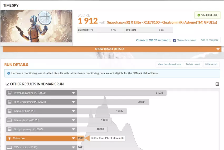
Task: Click Add to compare button
Action: coord(210,40)
